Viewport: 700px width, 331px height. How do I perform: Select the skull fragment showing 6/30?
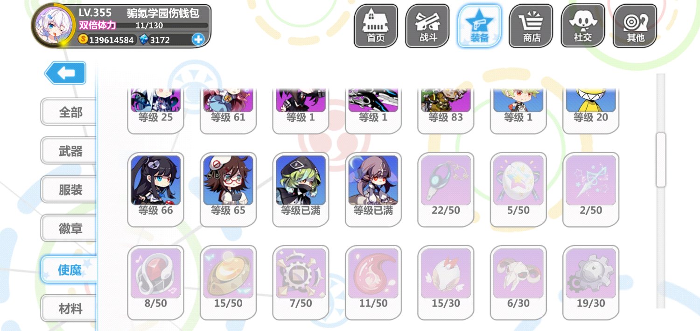point(518,283)
